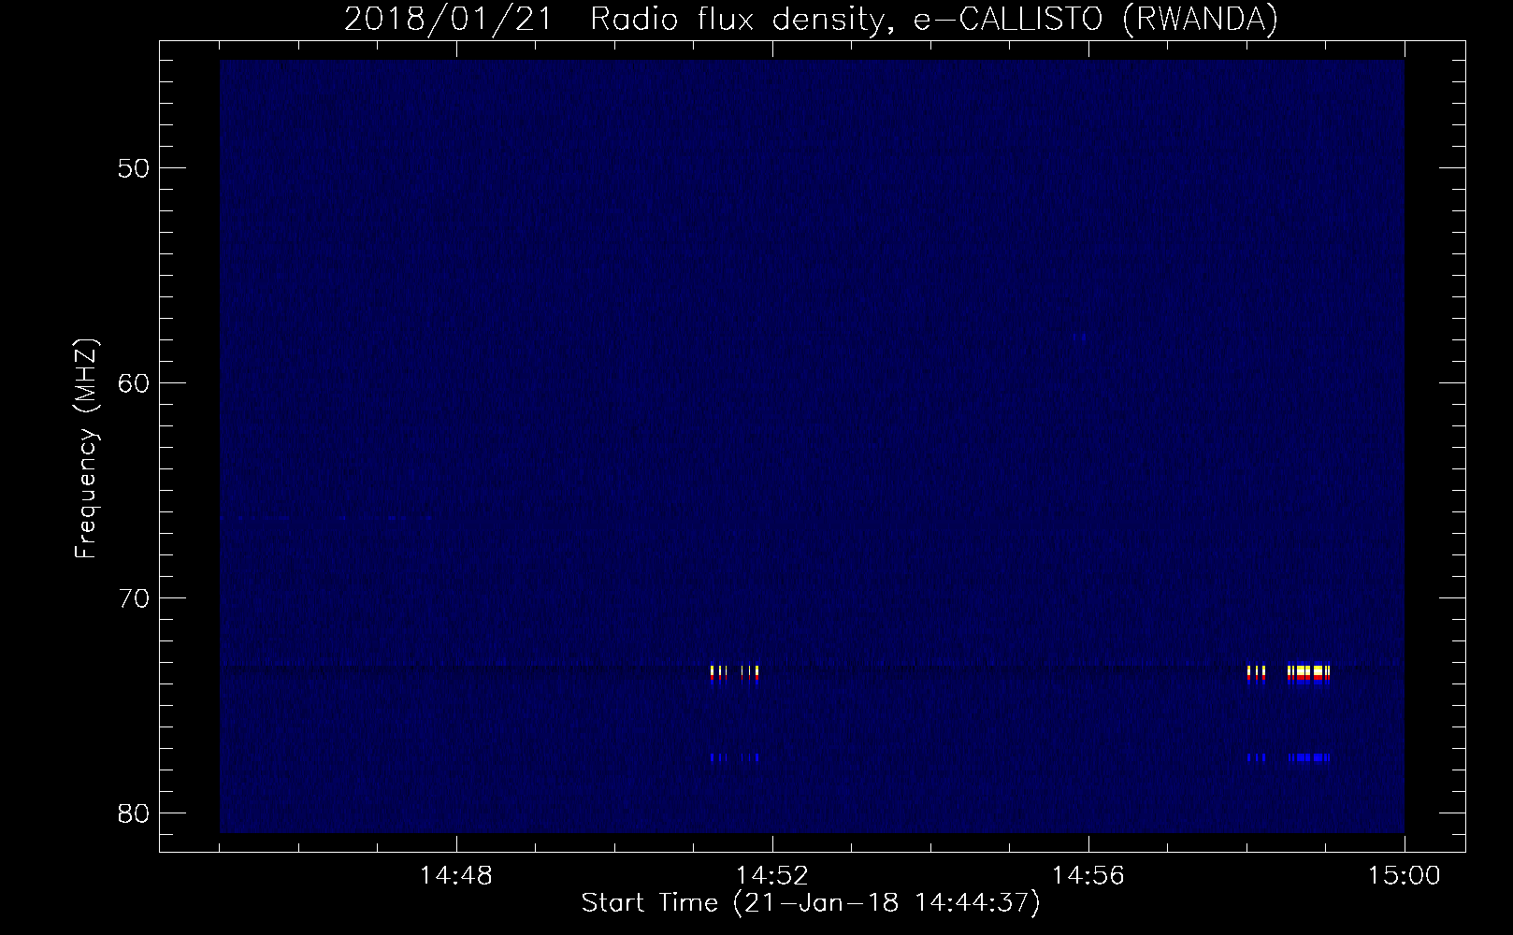Click the plot title naming e-CALLISTO (RWANDA)
Image resolution: width=1513 pixels, height=935 pixels.
pyautogui.click(x=811, y=19)
